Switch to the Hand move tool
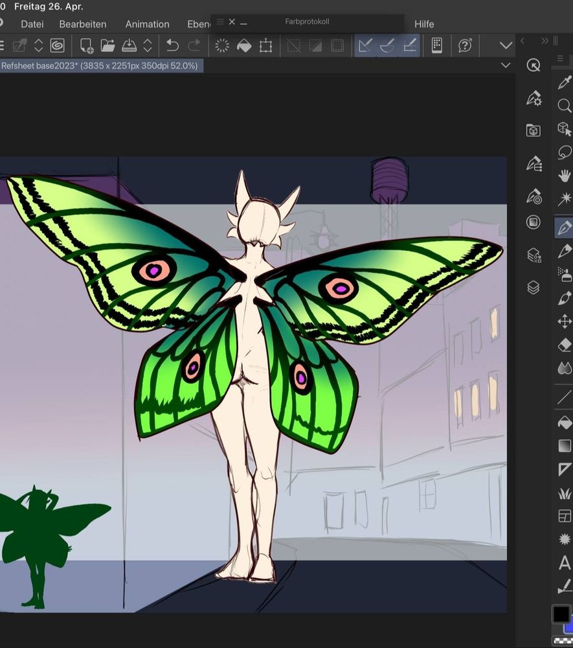Viewport: 573px width, 648px height. 565,176
